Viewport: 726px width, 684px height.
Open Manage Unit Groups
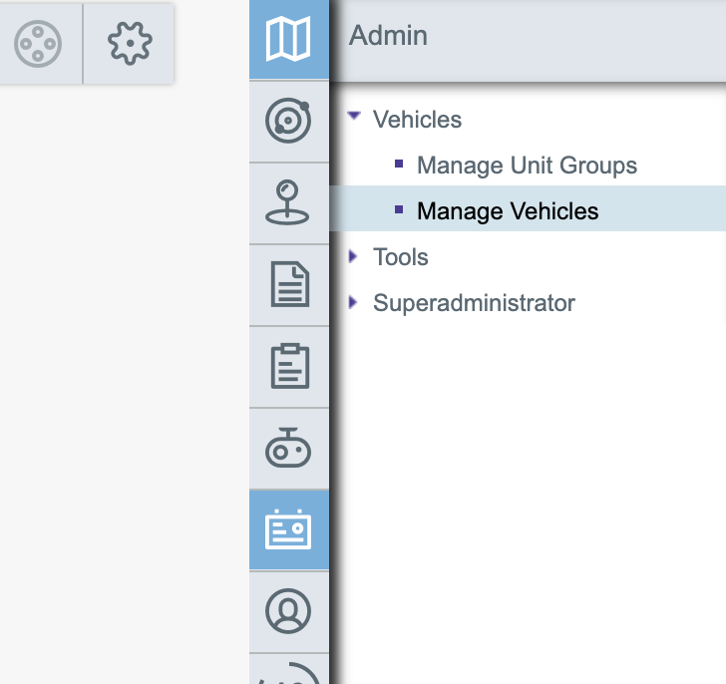click(x=527, y=166)
